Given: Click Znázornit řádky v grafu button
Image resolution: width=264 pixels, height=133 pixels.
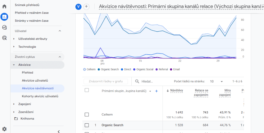Looking at the screenshot, I should [106, 82].
